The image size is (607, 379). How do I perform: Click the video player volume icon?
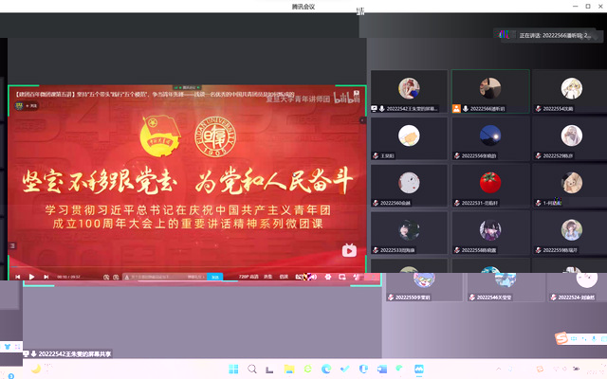pos(312,277)
